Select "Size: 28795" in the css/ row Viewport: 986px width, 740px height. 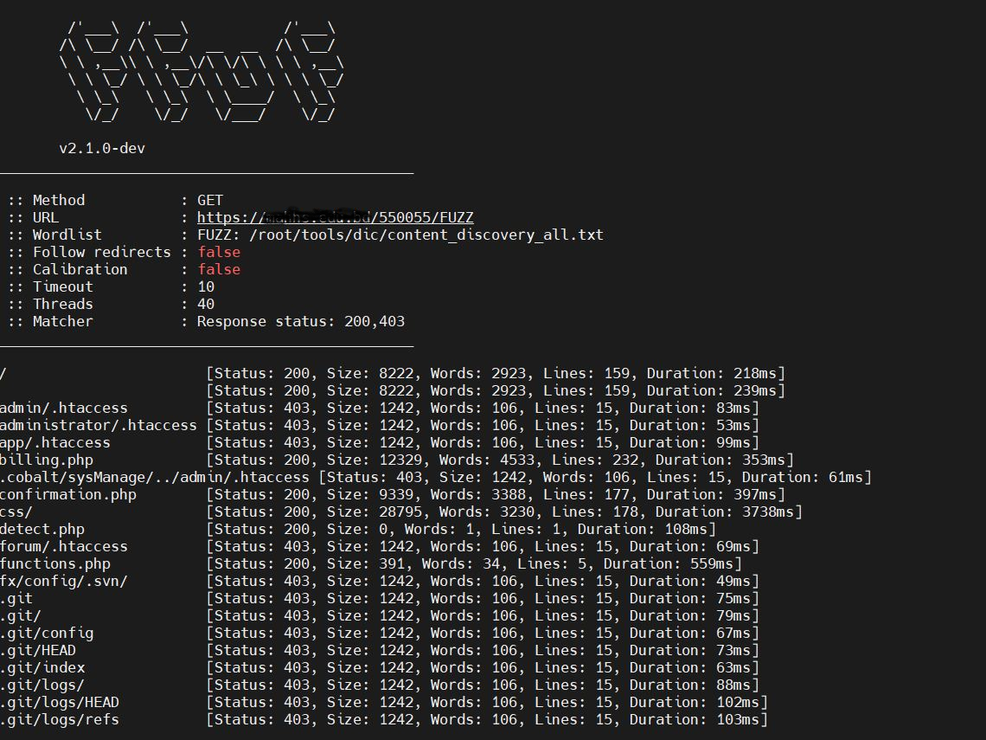coord(375,512)
